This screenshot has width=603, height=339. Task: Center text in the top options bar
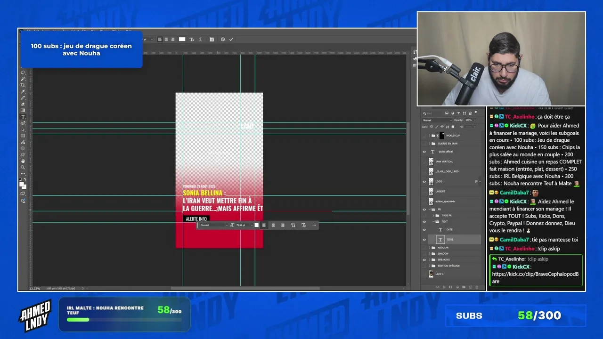coord(166,40)
